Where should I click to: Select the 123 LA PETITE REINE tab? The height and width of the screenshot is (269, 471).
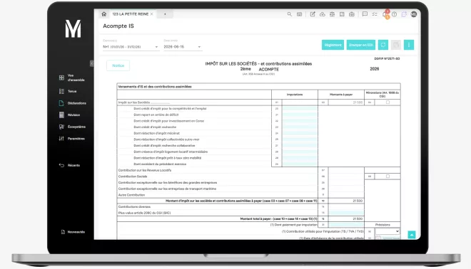[131, 14]
